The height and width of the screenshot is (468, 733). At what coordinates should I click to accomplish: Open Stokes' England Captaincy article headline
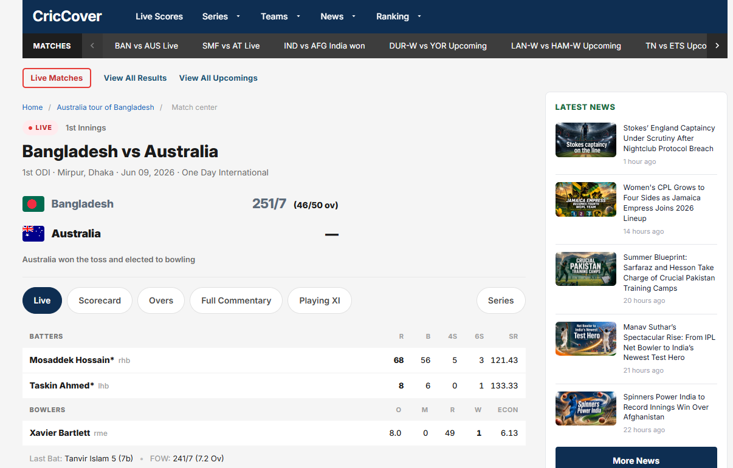click(669, 138)
